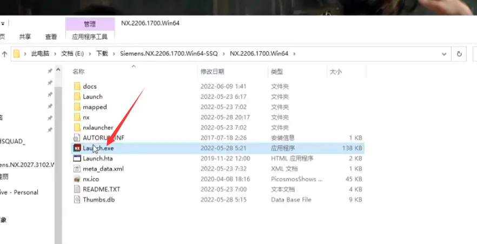
Task: Select the nx.ico file icon
Action: pyautogui.click(x=77, y=179)
